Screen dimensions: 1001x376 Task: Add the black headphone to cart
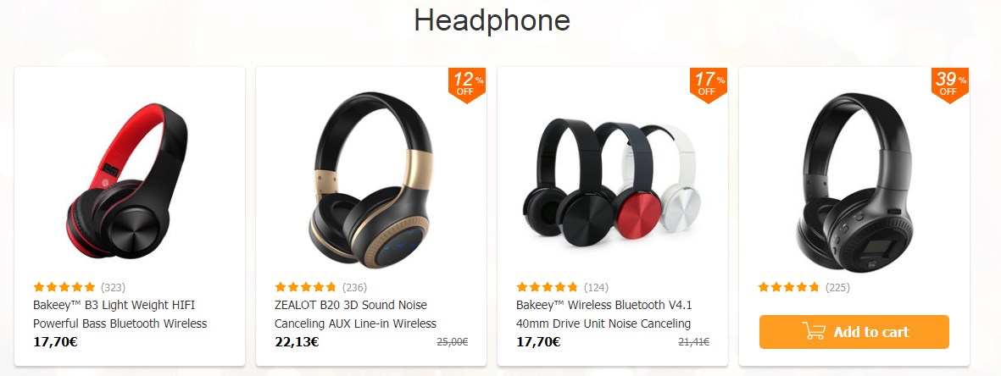[x=854, y=332]
